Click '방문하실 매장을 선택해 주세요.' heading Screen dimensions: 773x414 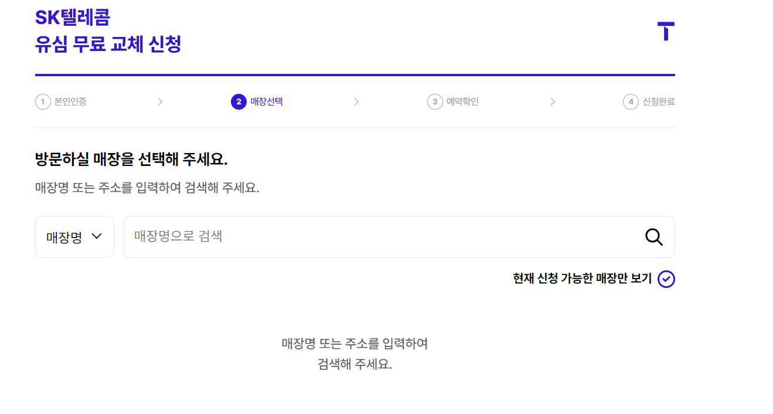[131, 159]
